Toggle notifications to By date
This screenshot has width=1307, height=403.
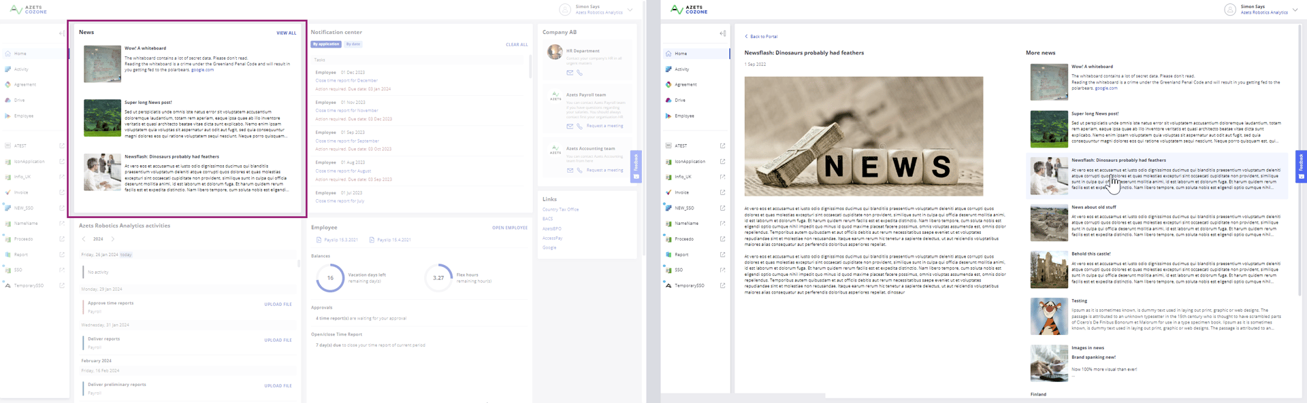(353, 44)
